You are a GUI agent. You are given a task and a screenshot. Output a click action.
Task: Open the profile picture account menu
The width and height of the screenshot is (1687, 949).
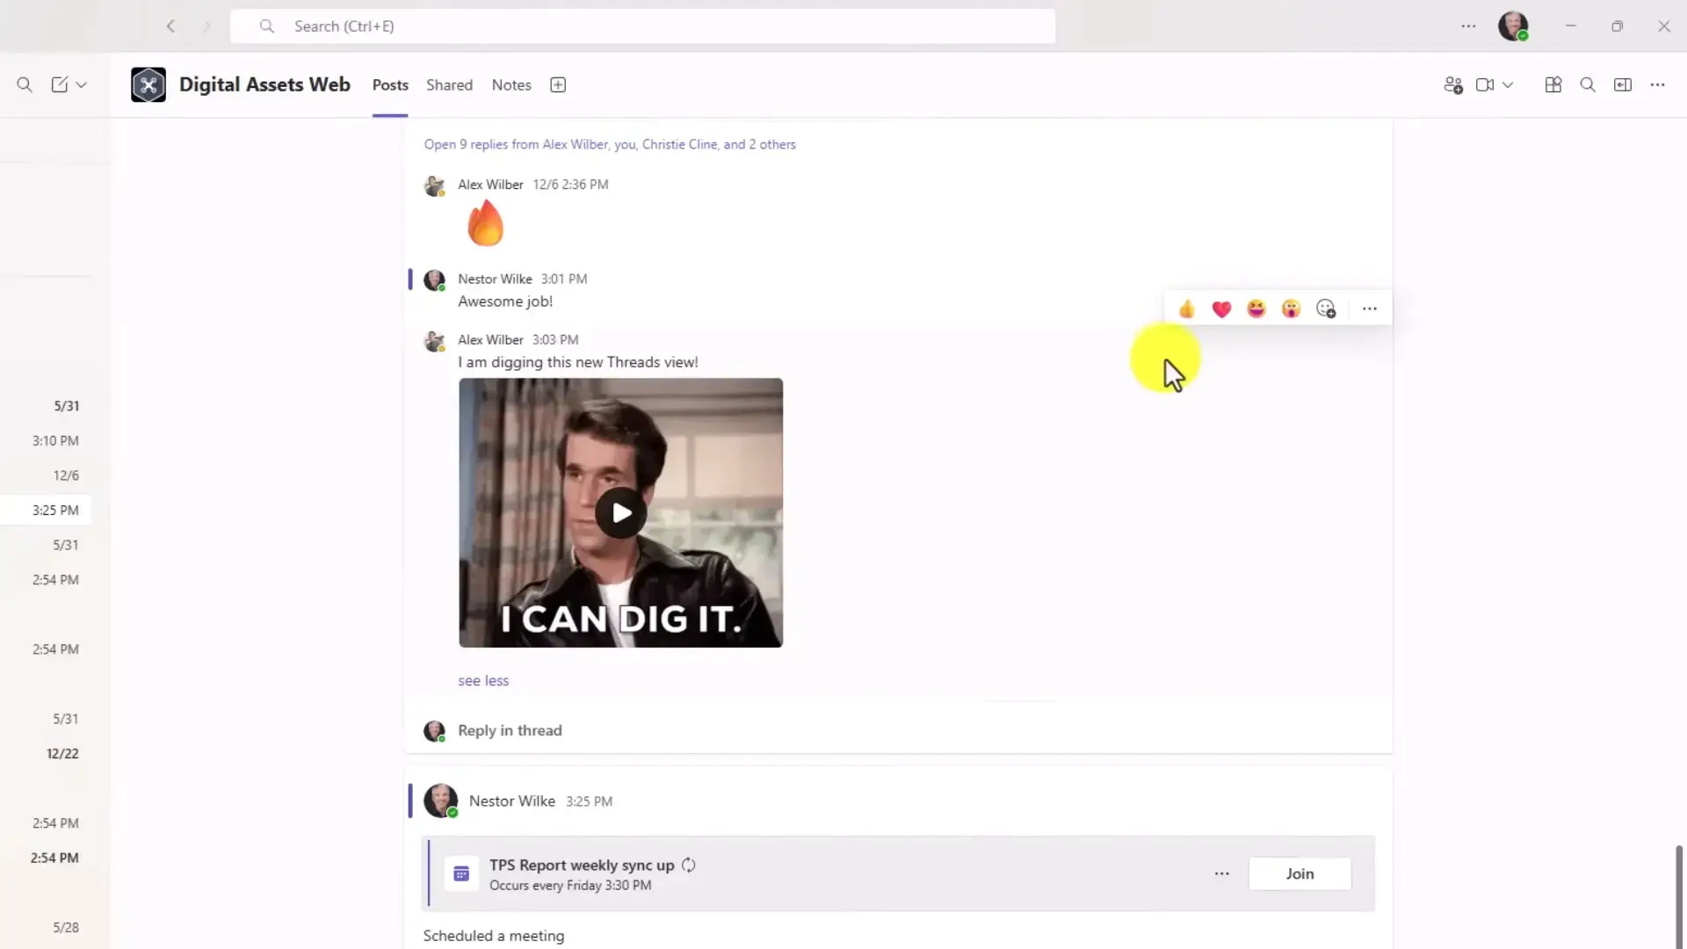pyautogui.click(x=1513, y=26)
